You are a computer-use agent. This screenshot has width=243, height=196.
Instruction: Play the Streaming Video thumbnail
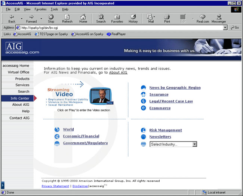101,96
